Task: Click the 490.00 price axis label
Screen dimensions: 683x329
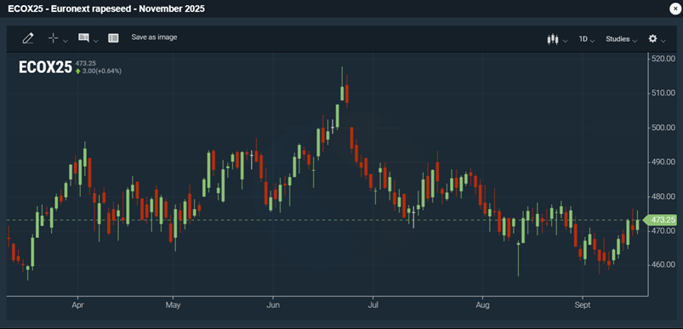Action: click(663, 162)
